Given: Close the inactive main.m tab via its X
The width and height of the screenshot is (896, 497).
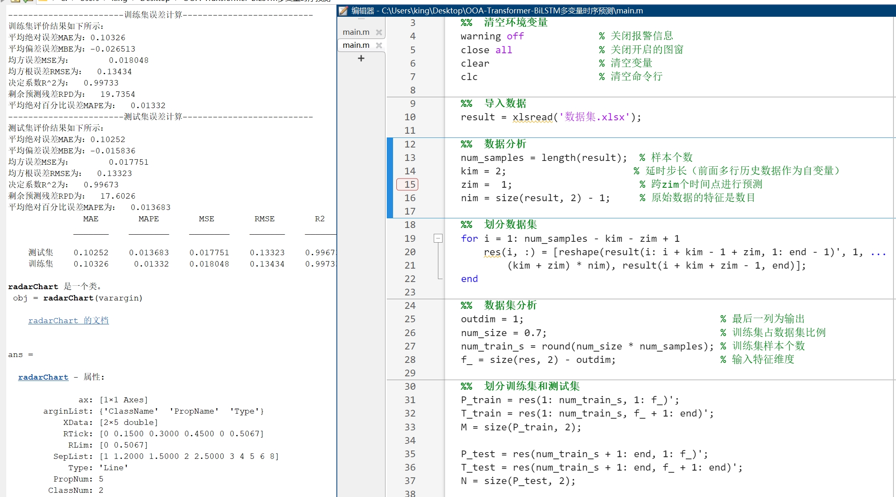Looking at the screenshot, I should 379,32.
